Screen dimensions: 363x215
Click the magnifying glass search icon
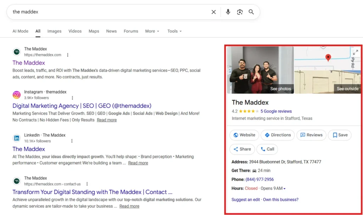click(x=251, y=12)
